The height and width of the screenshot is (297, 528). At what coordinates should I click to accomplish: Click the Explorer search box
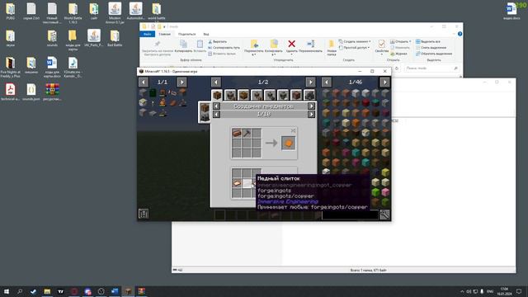[x=432, y=68]
